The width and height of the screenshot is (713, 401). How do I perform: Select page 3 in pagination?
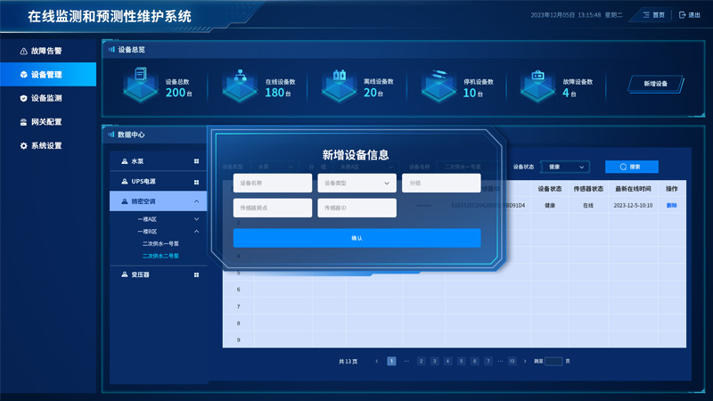435,362
